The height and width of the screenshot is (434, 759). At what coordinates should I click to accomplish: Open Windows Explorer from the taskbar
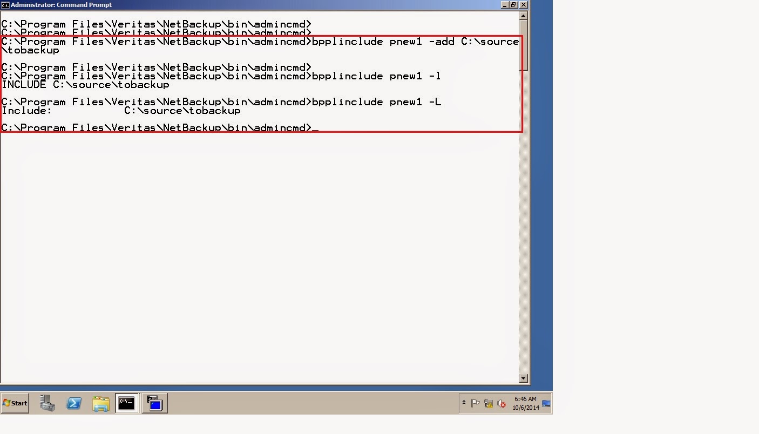[x=101, y=403]
